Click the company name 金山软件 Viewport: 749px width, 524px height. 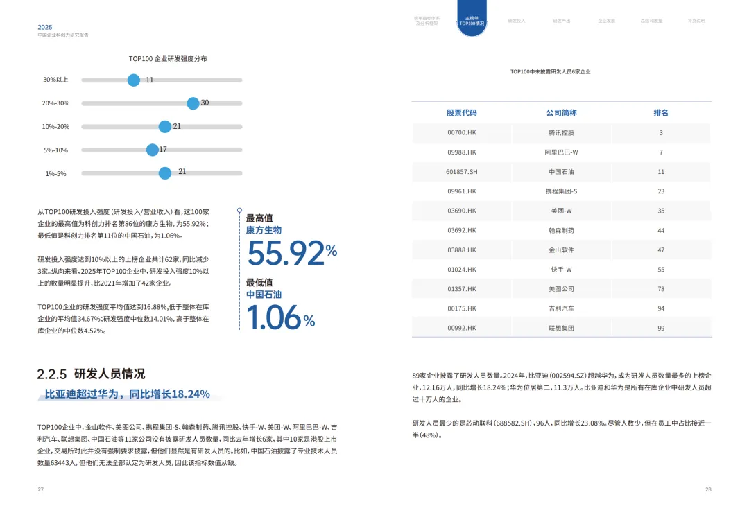pos(561,250)
